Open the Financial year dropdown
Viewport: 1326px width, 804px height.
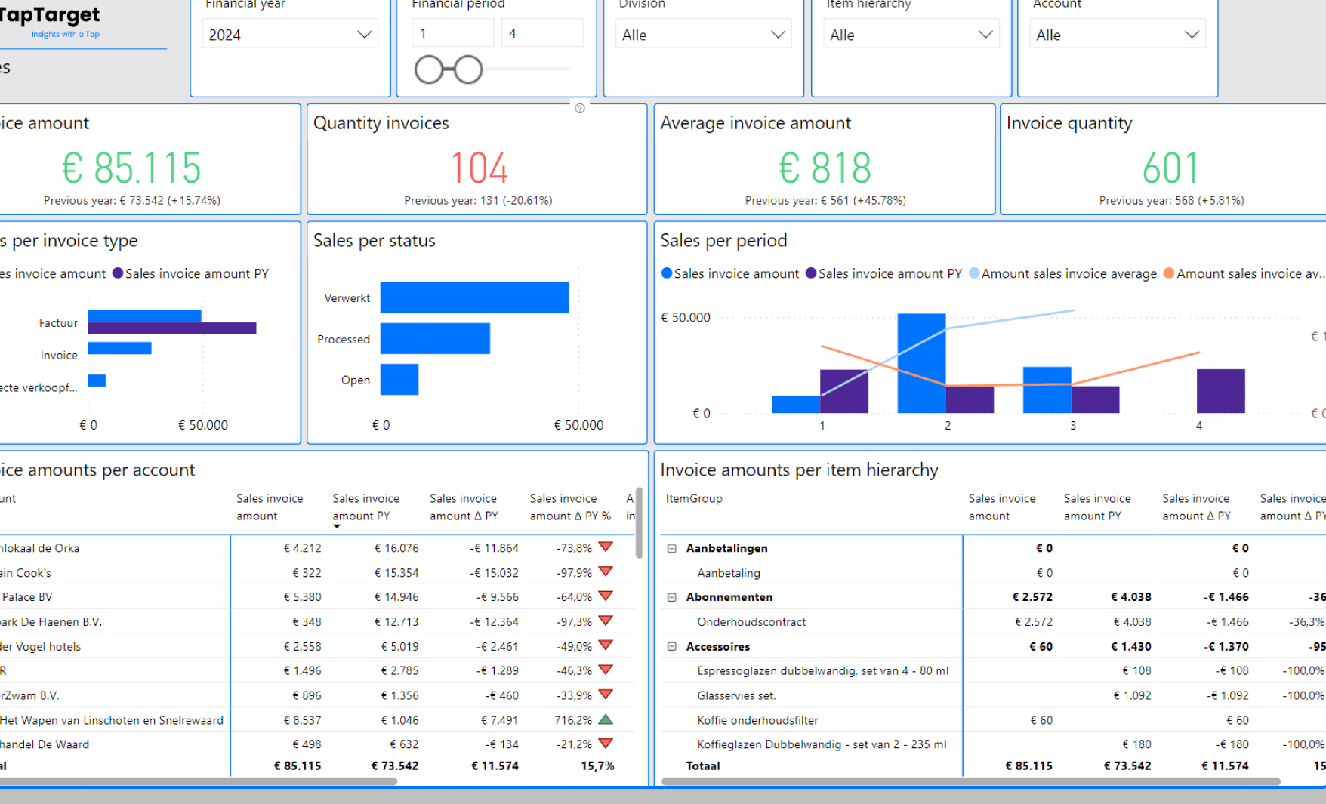tap(291, 35)
